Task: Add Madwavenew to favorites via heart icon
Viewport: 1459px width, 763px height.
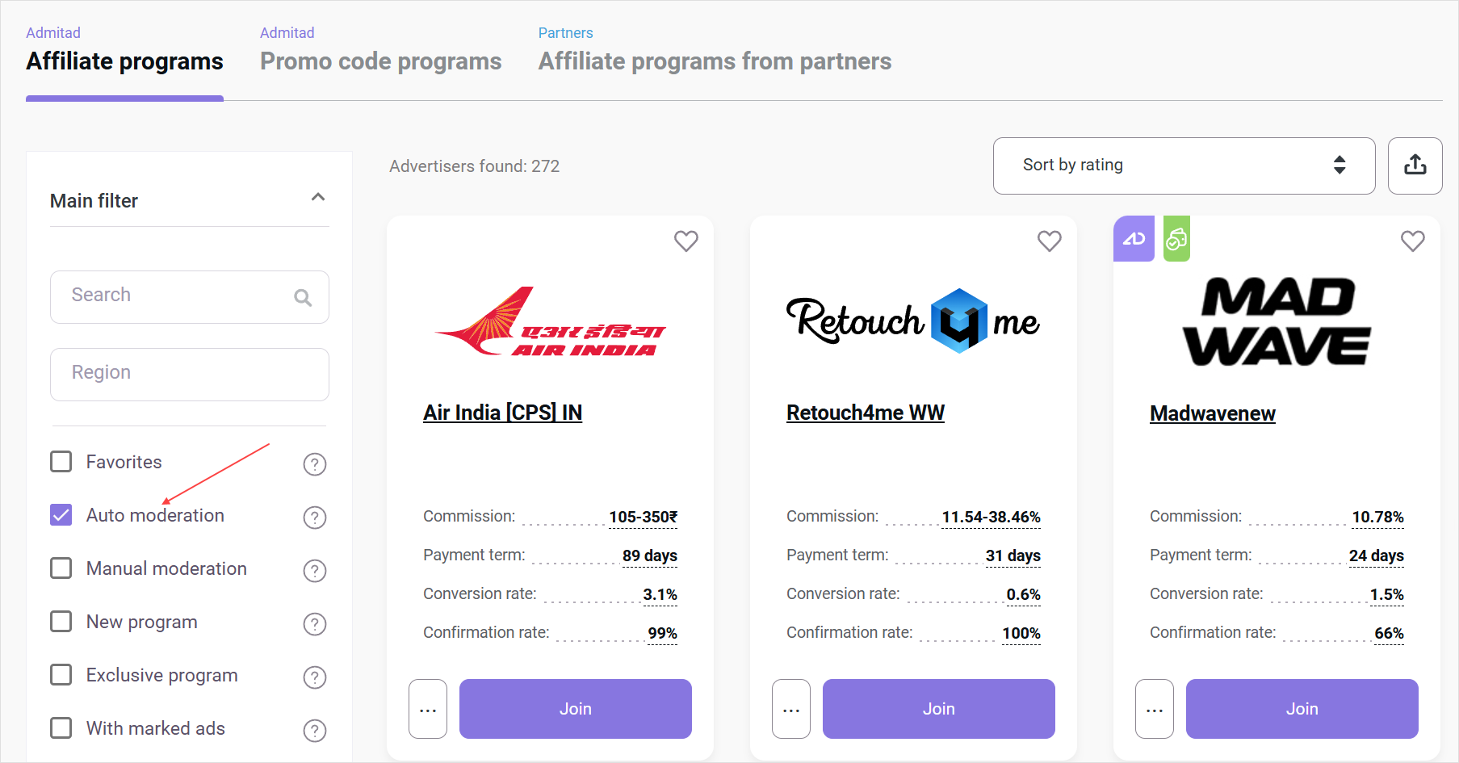Action: click(1413, 241)
